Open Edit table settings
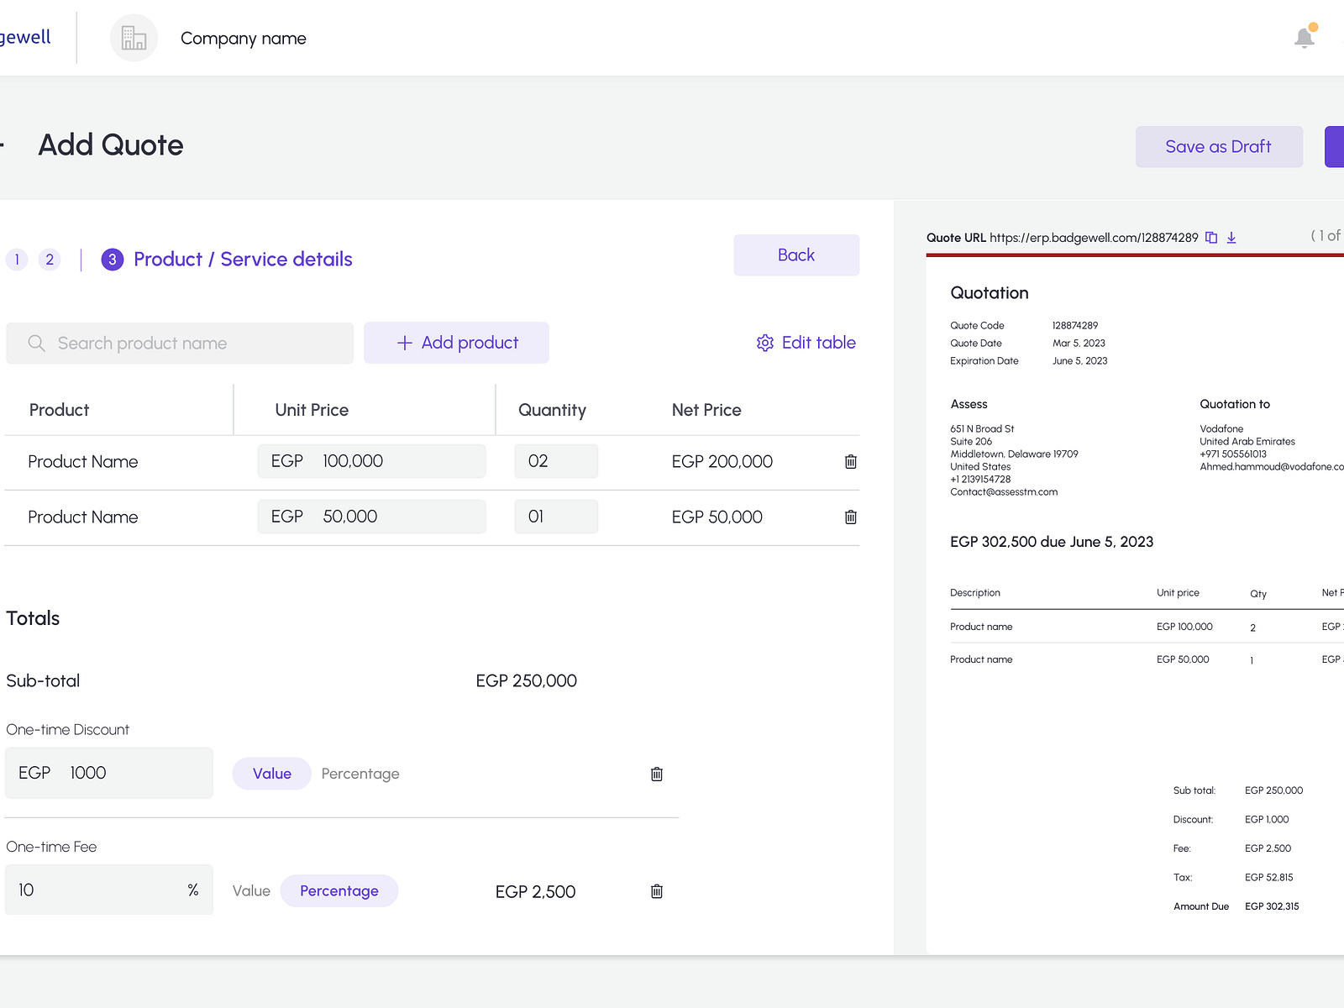The width and height of the screenshot is (1344, 1008). (x=806, y=343)
